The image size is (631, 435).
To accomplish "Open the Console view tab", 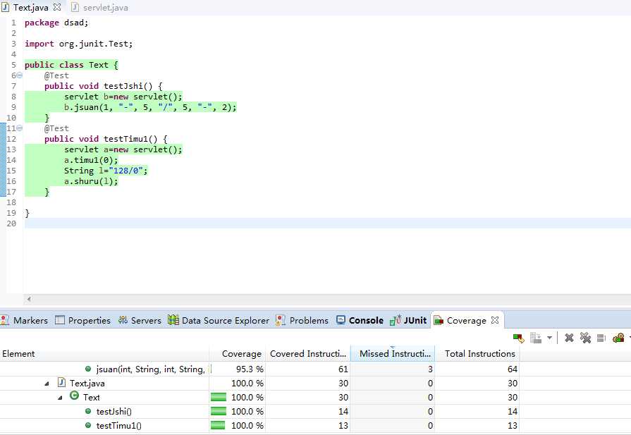I will [360, 320].
